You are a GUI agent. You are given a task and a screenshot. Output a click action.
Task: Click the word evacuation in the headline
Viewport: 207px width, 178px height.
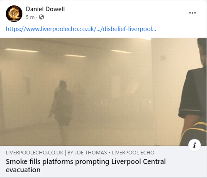pyautogui.click(x=23, y=170)
